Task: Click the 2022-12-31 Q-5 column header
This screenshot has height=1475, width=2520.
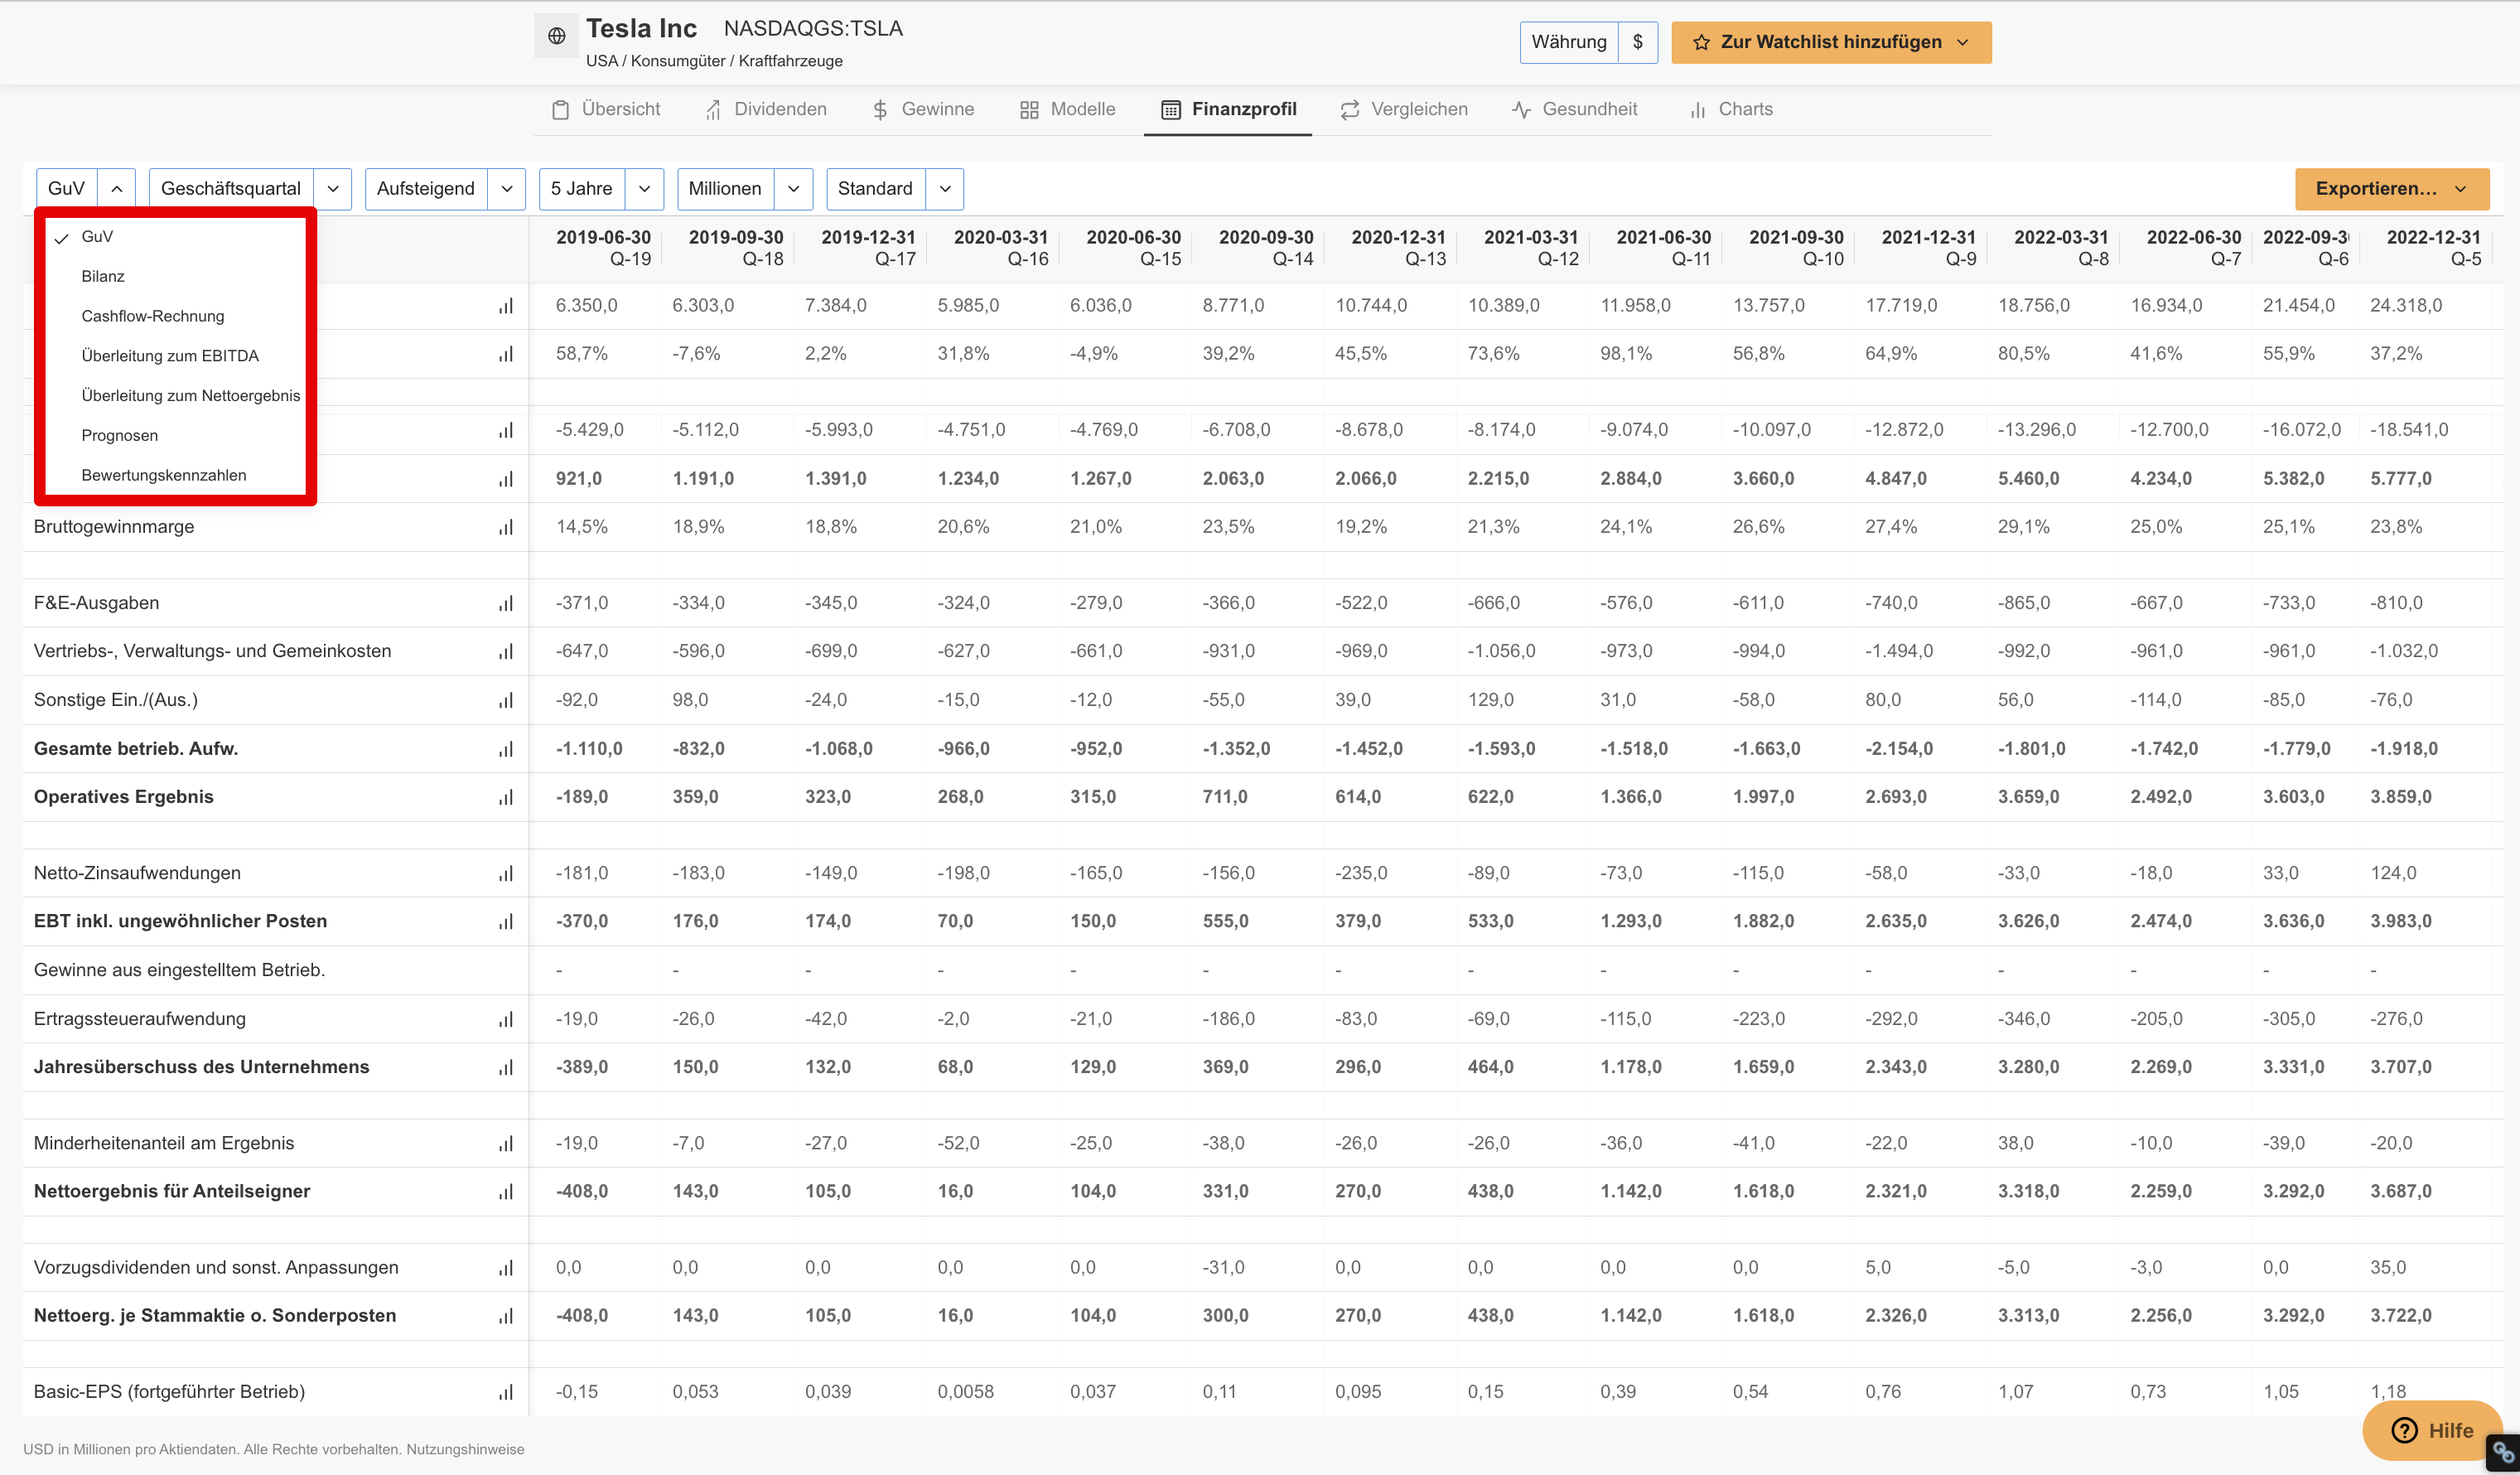Action: [2433, 248]
